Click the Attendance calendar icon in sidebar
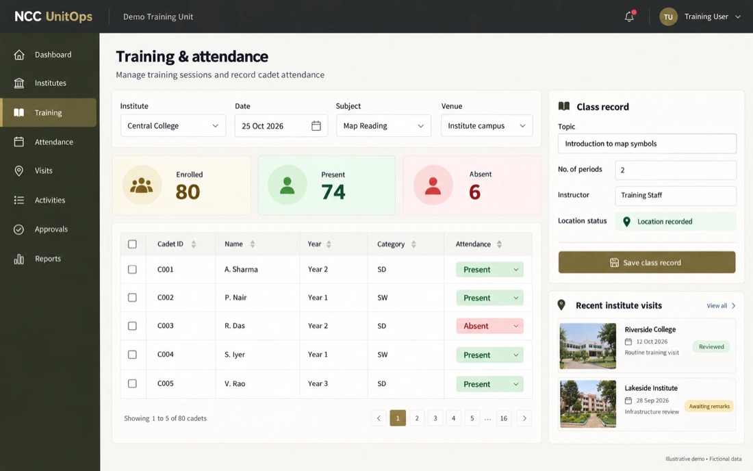Image resolution: width=753 pixels, height=471 pixels. point(18,142)
